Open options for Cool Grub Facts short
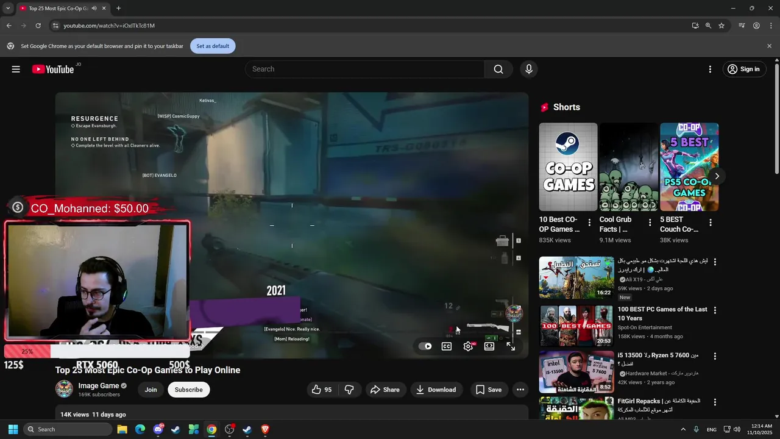The width and height of the screenshot is (780, 439). (650, 223)
